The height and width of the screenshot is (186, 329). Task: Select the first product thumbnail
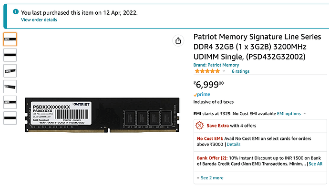[x=10, y=39]
